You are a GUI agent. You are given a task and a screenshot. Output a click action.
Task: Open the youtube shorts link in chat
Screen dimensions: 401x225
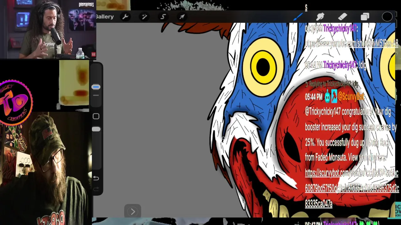tap(352, 44)
